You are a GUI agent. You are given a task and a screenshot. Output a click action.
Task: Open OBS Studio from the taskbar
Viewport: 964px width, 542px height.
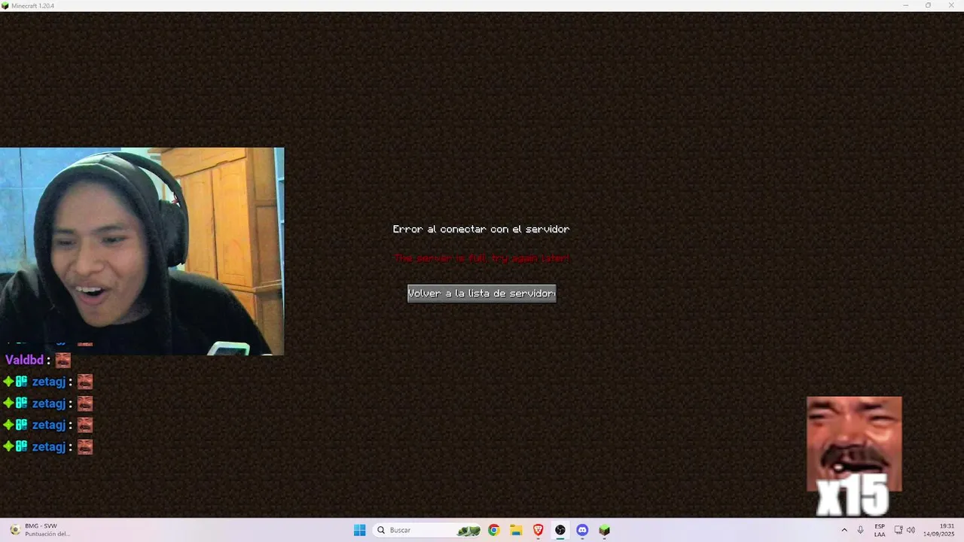560,530
